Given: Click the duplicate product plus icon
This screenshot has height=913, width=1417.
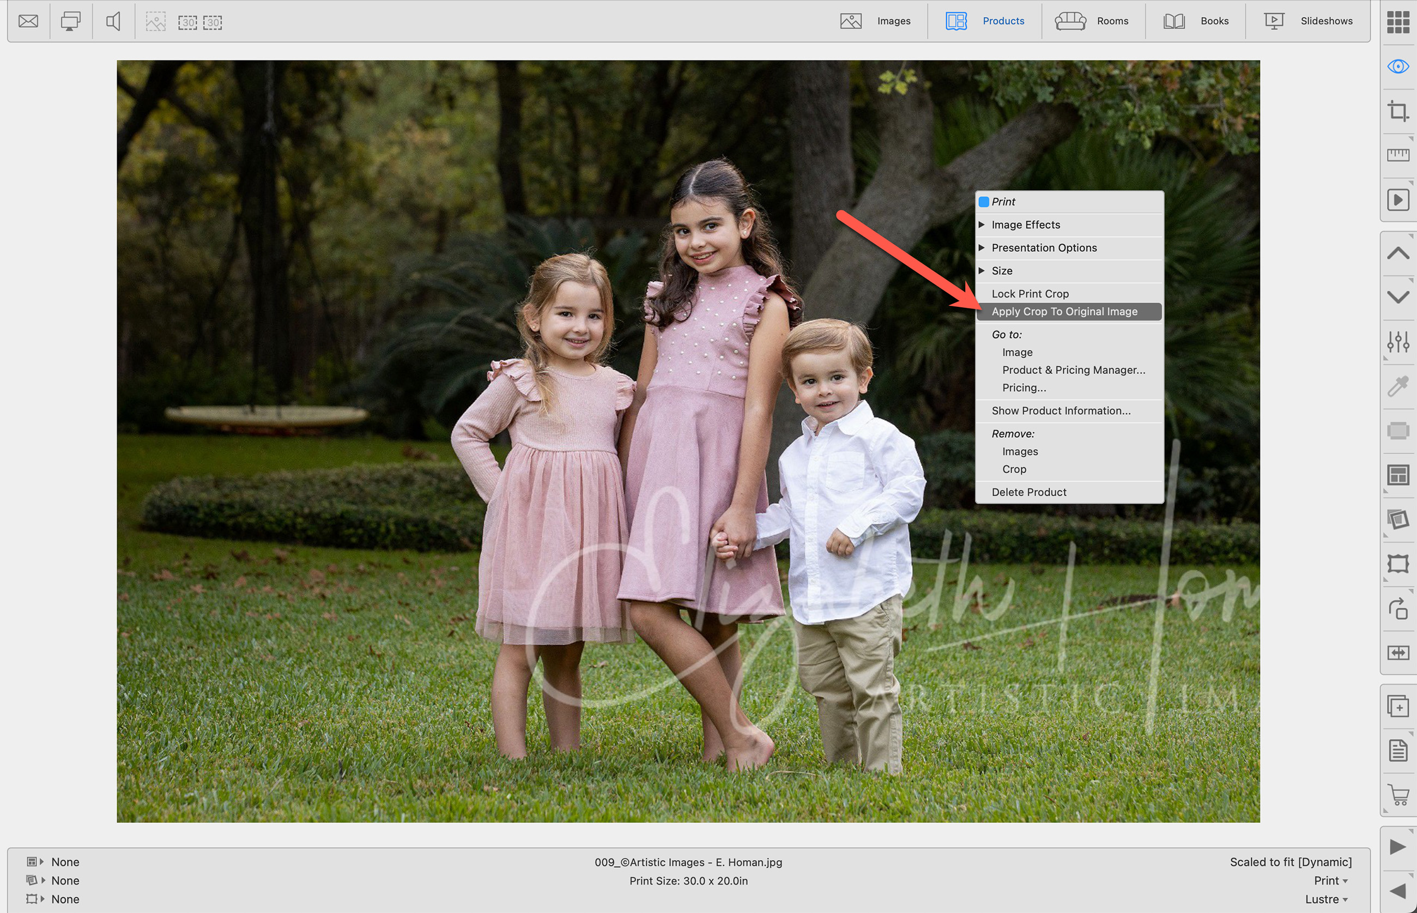Looking at the screenshot, I should point(1397,706).
